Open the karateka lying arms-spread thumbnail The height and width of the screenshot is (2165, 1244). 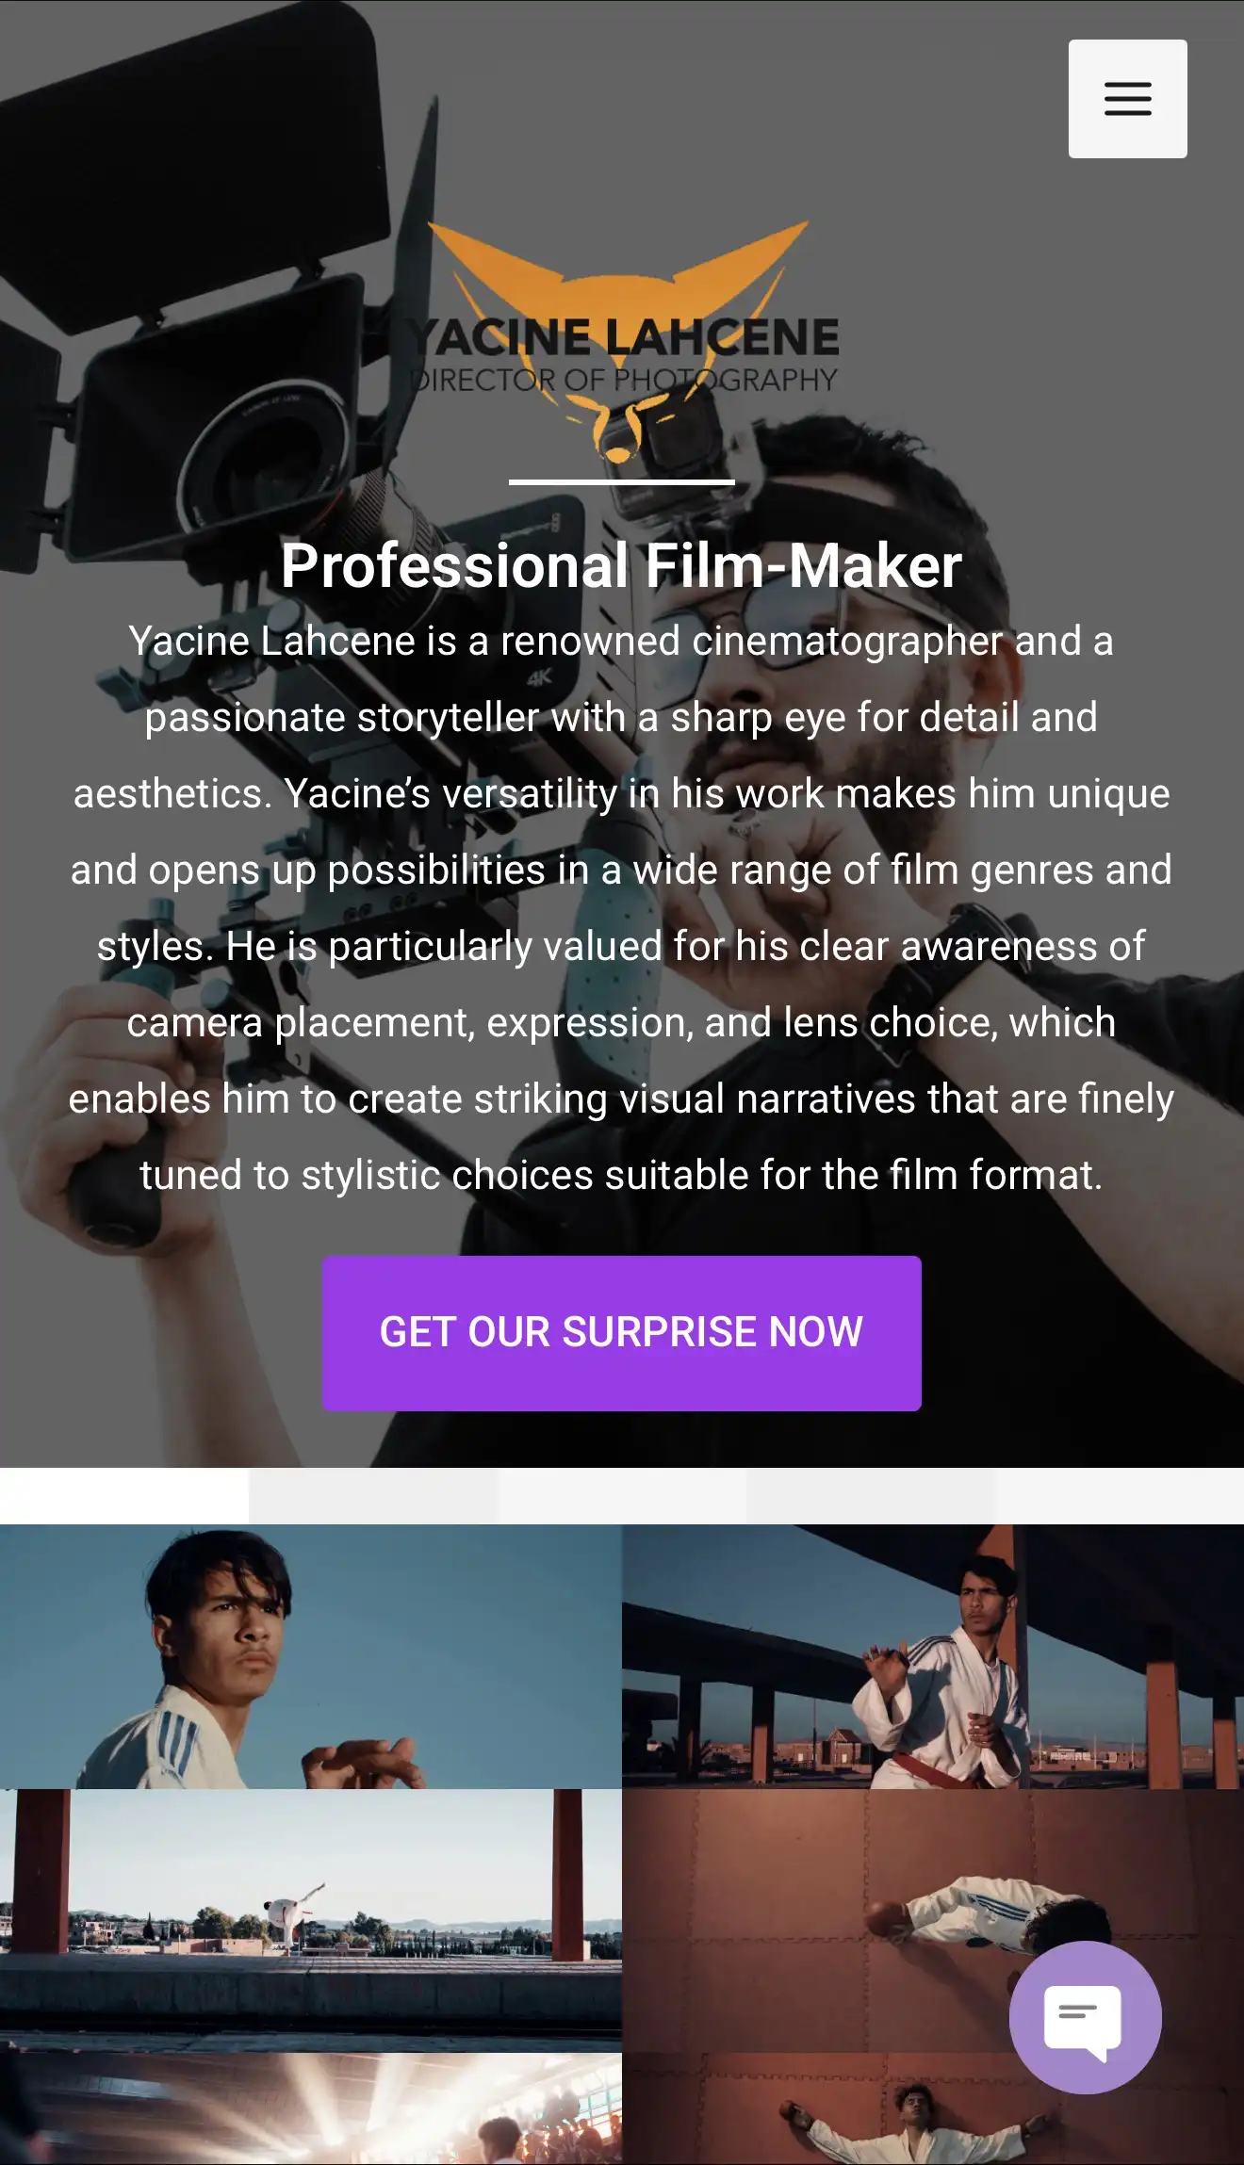click(x=933, y=2108)
